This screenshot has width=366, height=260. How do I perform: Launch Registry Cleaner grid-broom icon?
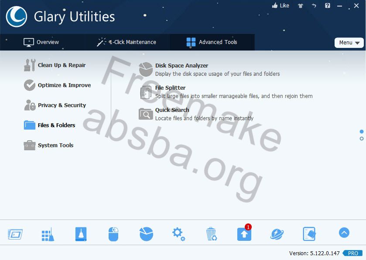coord(48,234)
